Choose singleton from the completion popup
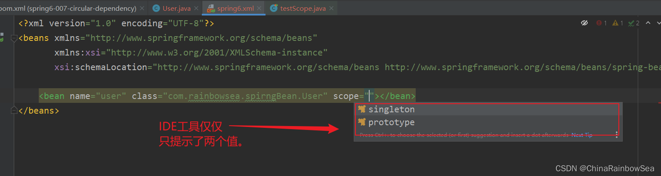 pyautogui.click(x=488, y=110)
